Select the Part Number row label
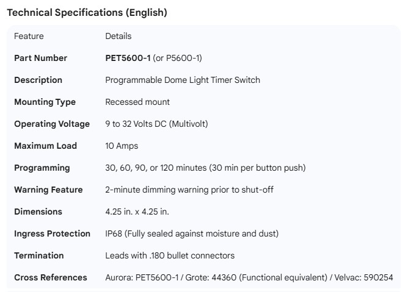 [x=41, y=58]
